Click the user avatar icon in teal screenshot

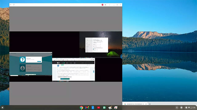coord(22,68)
